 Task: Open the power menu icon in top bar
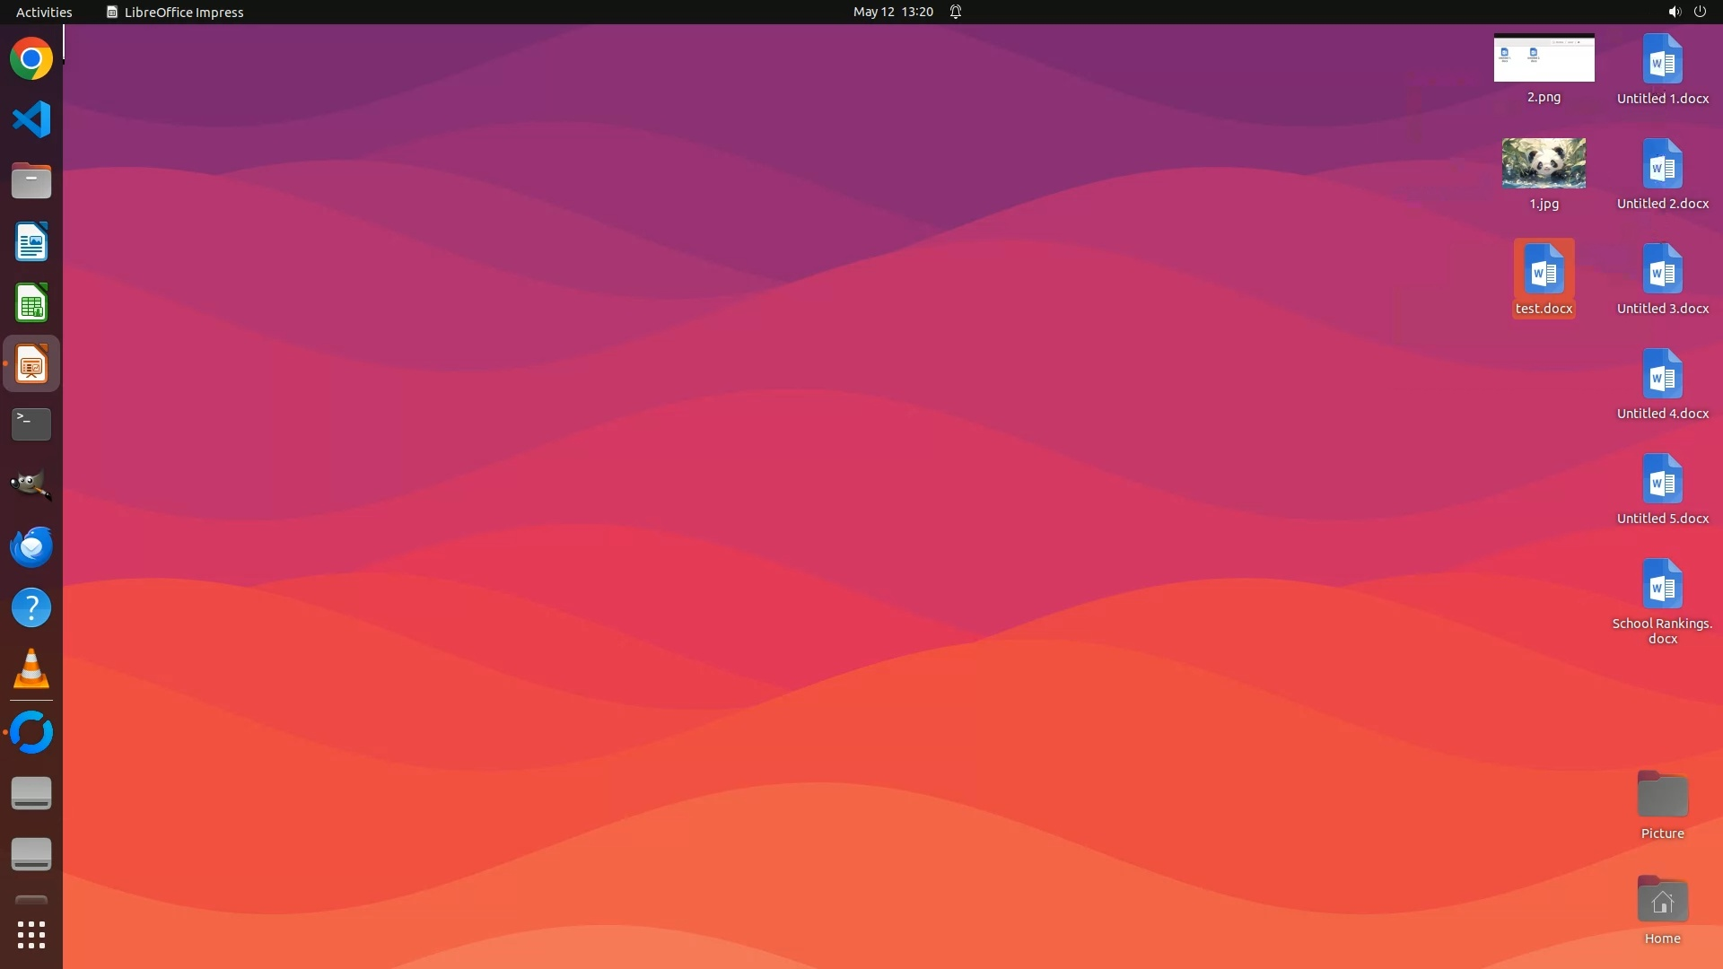point(1700,12)
